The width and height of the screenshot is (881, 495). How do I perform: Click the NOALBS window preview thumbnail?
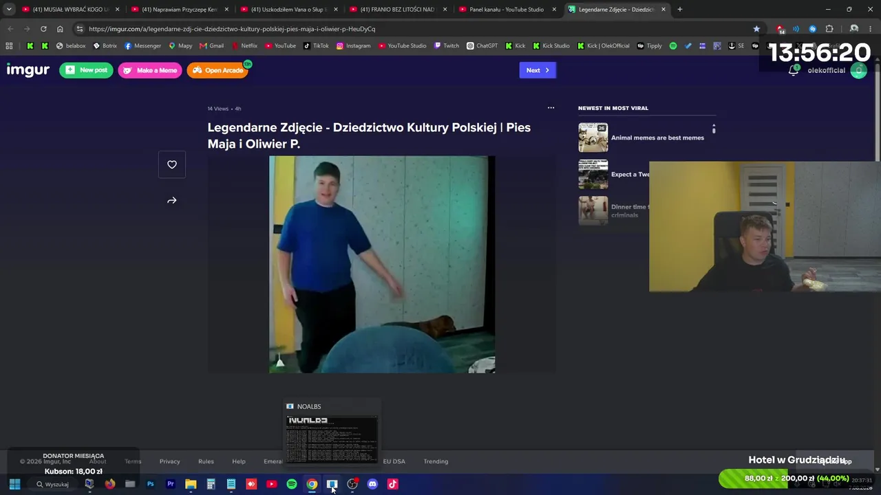[332, 439]
